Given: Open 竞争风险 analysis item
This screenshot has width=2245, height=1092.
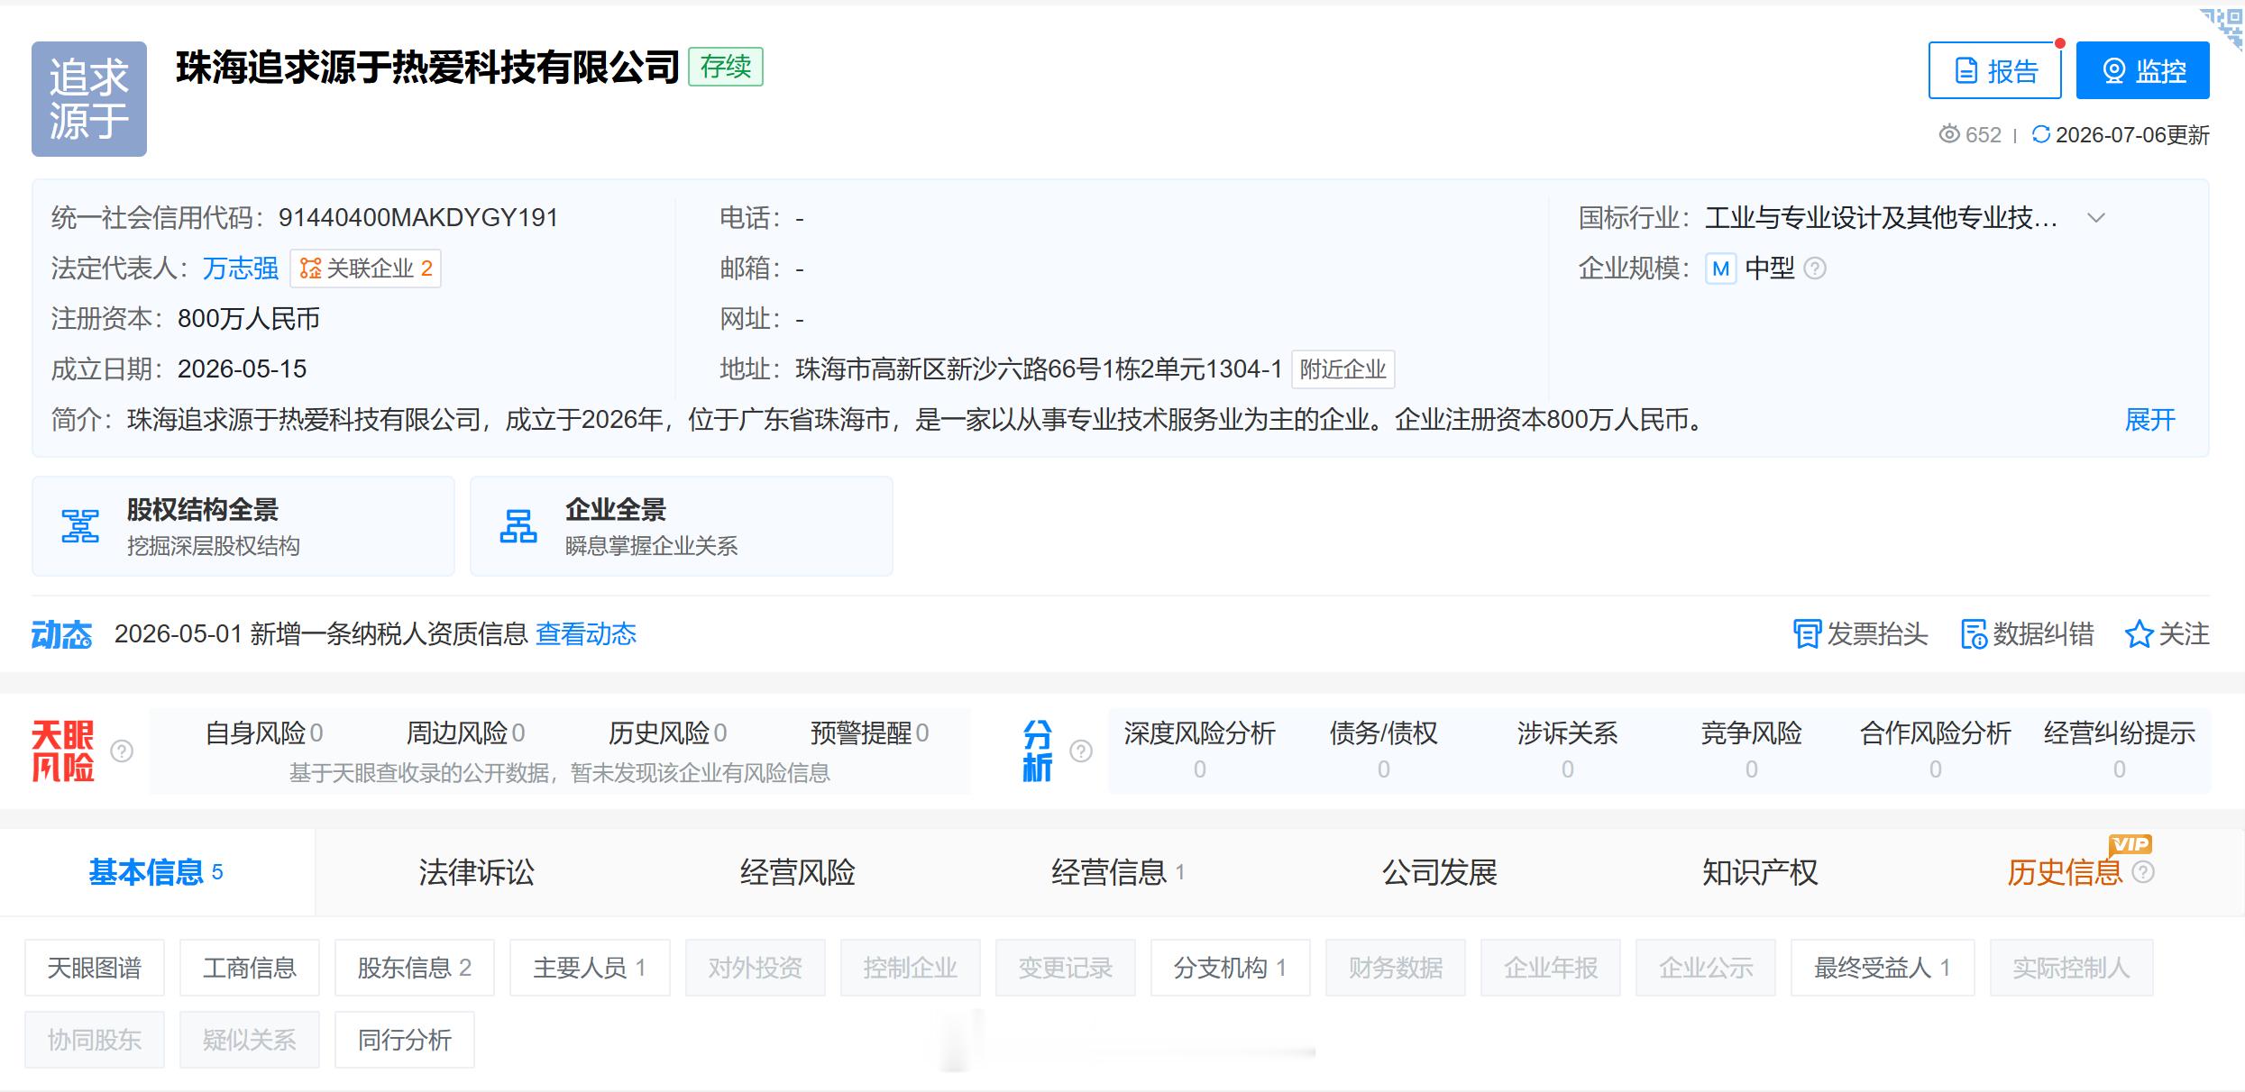Looking at the screenshot, I should pos(1751,750).
